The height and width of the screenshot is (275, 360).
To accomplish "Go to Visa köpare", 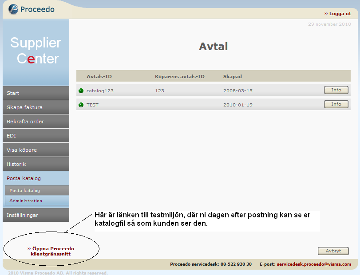I will click(36, 150).
